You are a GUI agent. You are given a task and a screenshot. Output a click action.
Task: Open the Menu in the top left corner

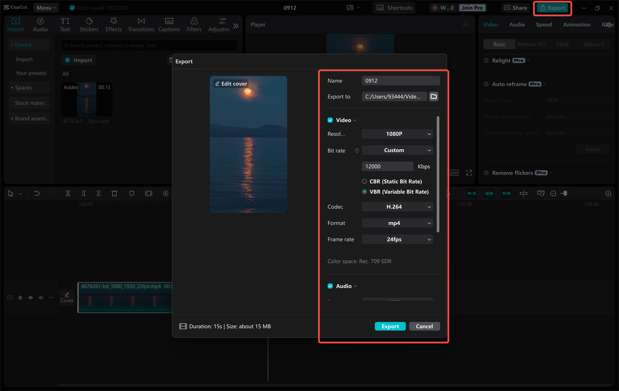45,7
